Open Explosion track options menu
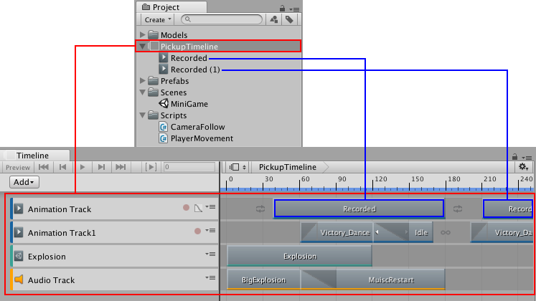The image size is (536, 301). pyautogui.click(x=210, y=254)
